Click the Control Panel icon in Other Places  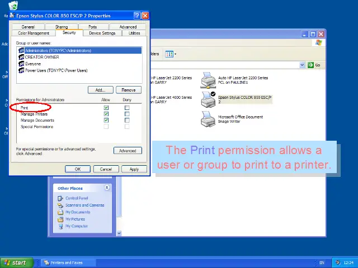pyautogui.click(x=60, y=198)
